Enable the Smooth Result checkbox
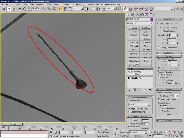The image size is (184, 138). pos(159,75)
